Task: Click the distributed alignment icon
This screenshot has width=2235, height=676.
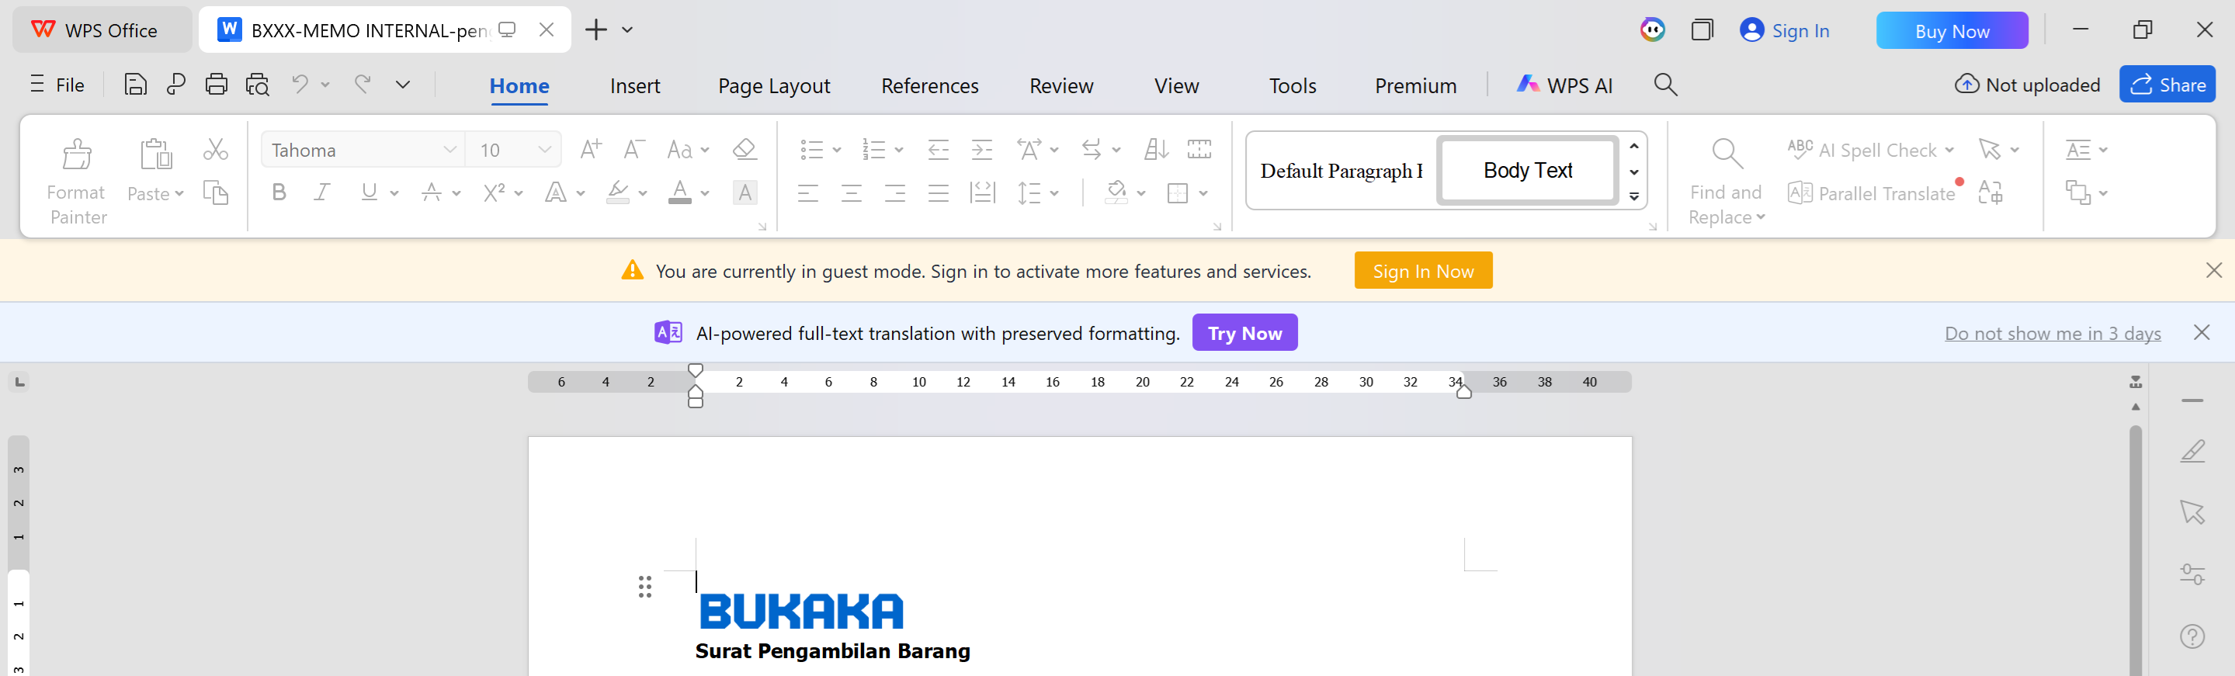Action: click(x=981, y=192)
